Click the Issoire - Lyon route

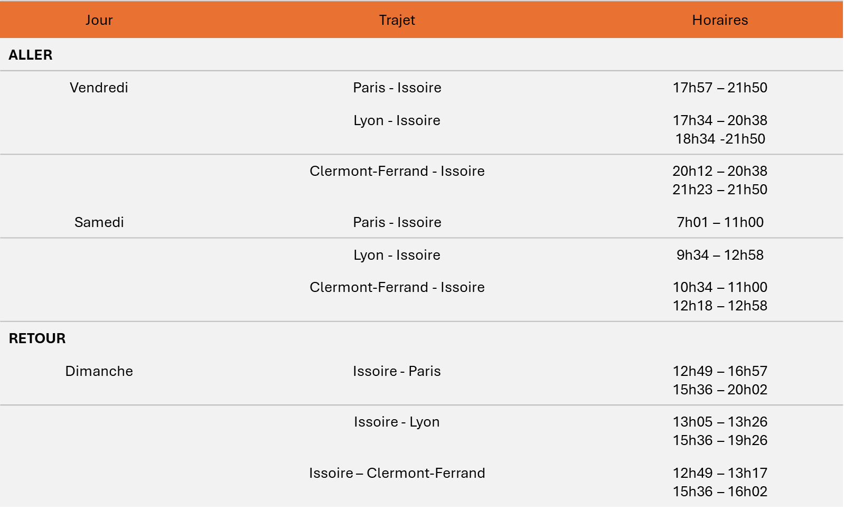pyautogui.click(x=397, y=422)
